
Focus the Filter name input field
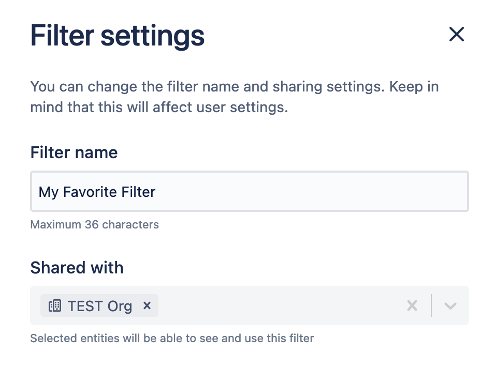click(311, 192)
